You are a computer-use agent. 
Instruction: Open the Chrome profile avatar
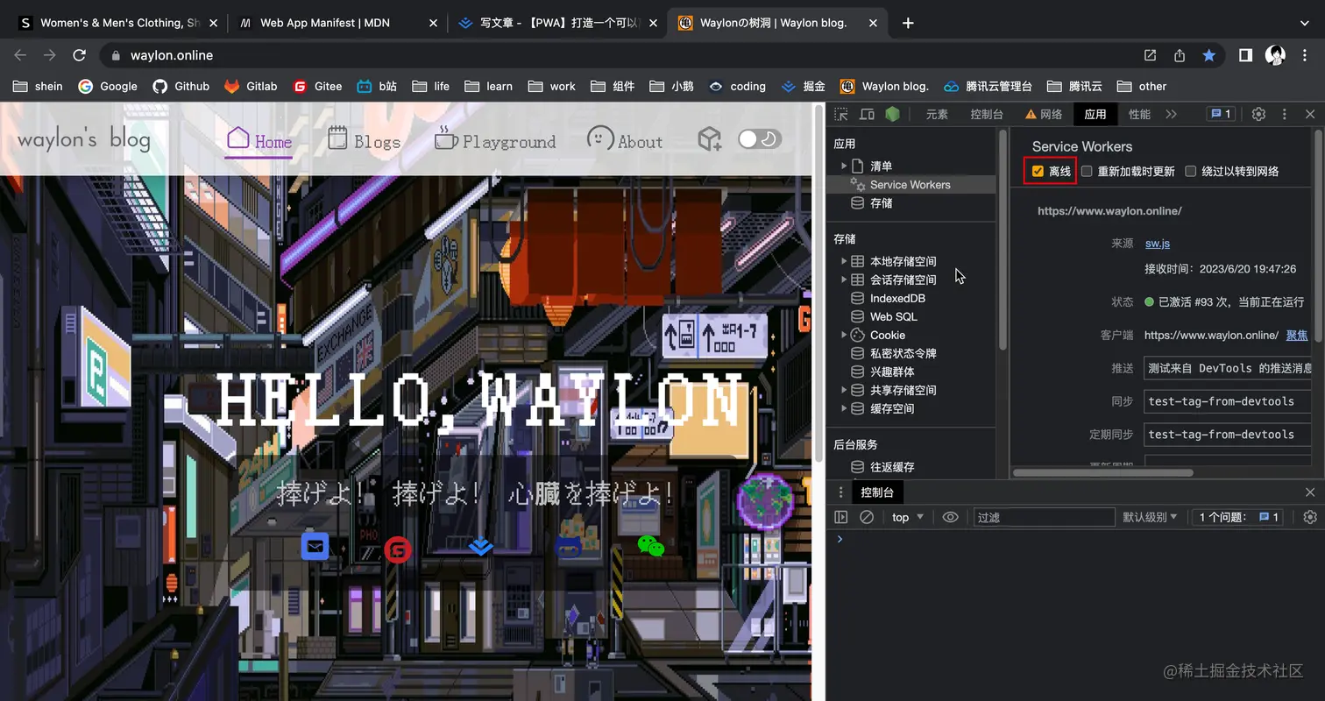[1275, 55]
